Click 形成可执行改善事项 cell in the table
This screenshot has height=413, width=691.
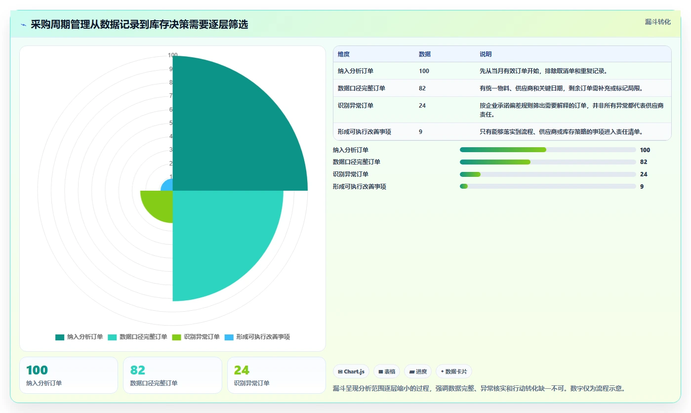point(365,131)
